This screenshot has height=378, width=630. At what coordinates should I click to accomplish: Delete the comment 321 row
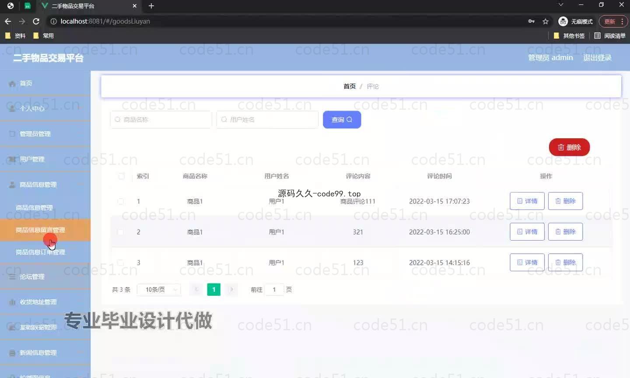pos(565,231)
